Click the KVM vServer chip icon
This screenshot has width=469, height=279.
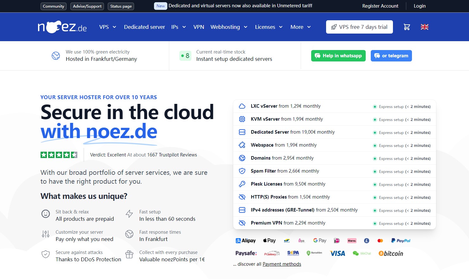point(242,119)
